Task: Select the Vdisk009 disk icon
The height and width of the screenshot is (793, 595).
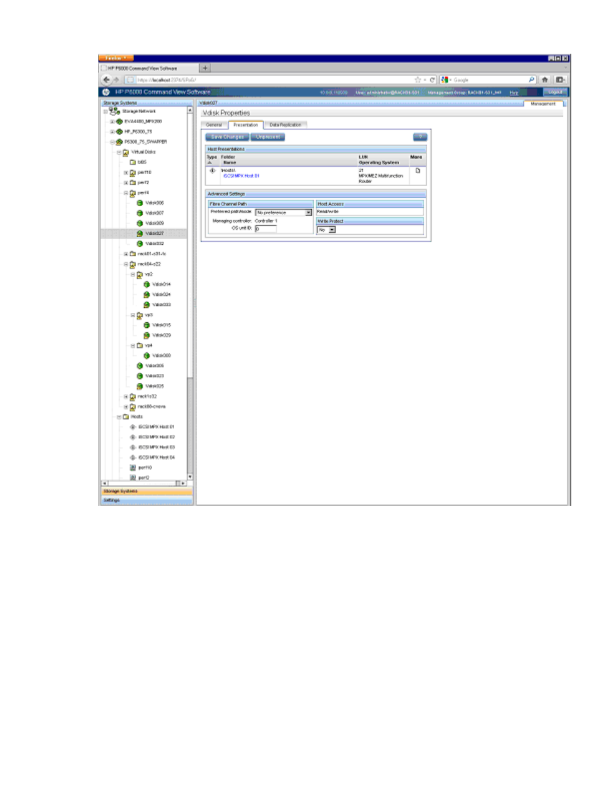Action: [x=140, y=223]
